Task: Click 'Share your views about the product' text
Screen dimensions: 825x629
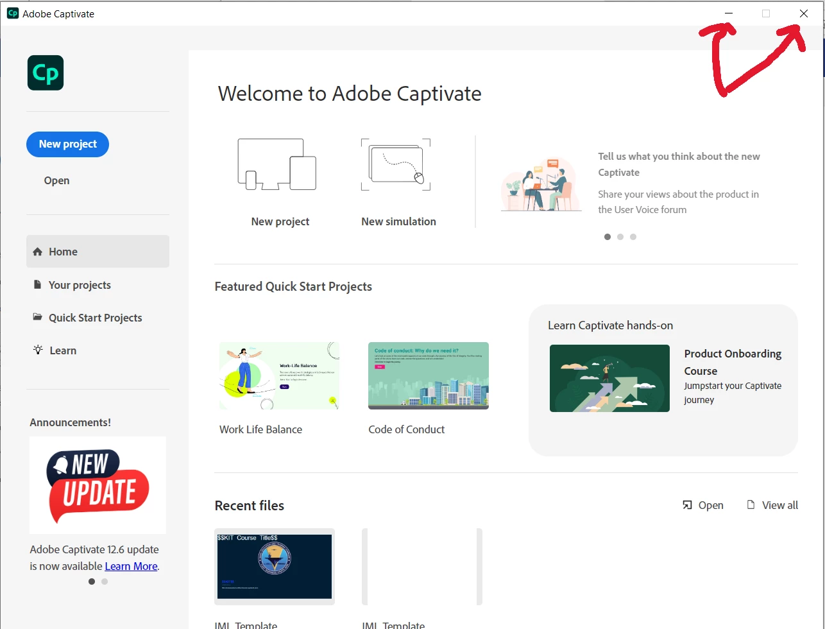Action: (678, 202)
